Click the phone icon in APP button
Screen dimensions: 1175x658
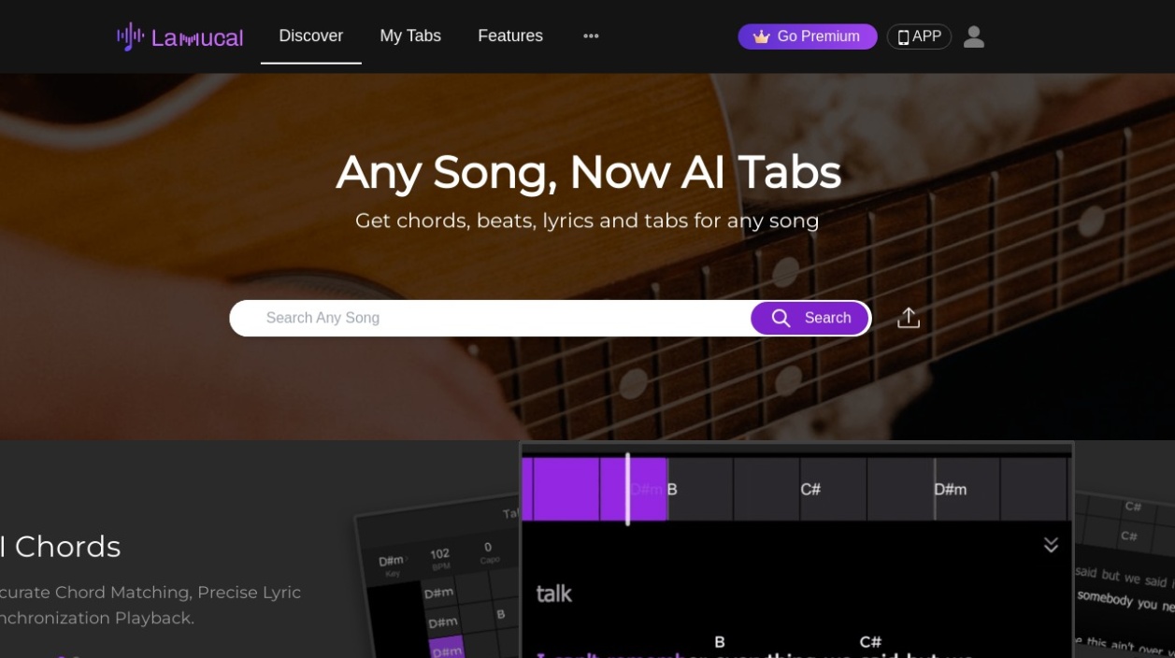(x=903, y=37)
